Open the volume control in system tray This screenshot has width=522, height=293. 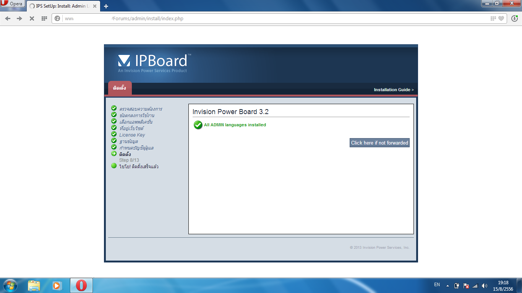pos(485,286)
